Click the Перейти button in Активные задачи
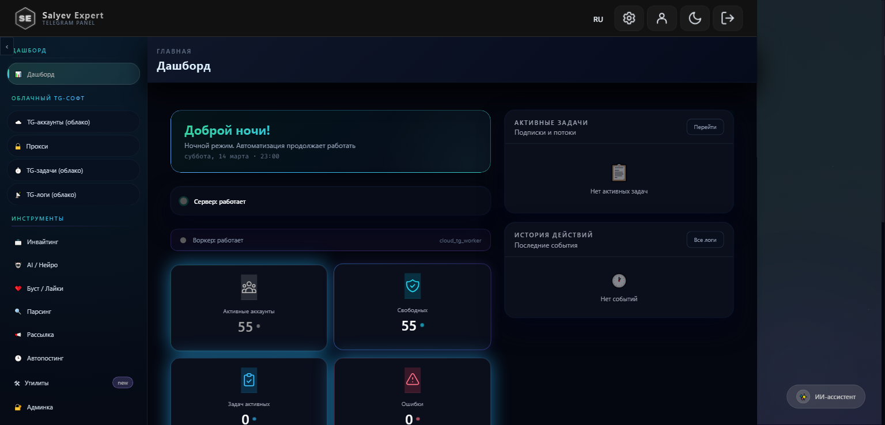The height and width of the screenshot is (425, 885). 705,127
